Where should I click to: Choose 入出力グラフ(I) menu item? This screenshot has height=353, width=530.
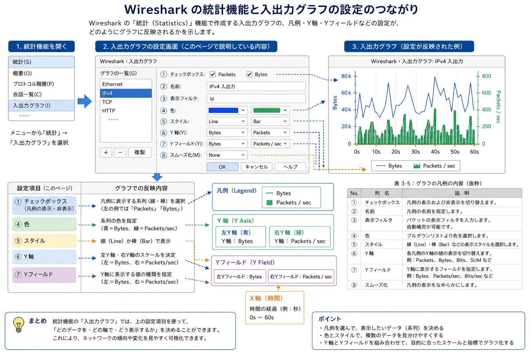coord(41,105)
